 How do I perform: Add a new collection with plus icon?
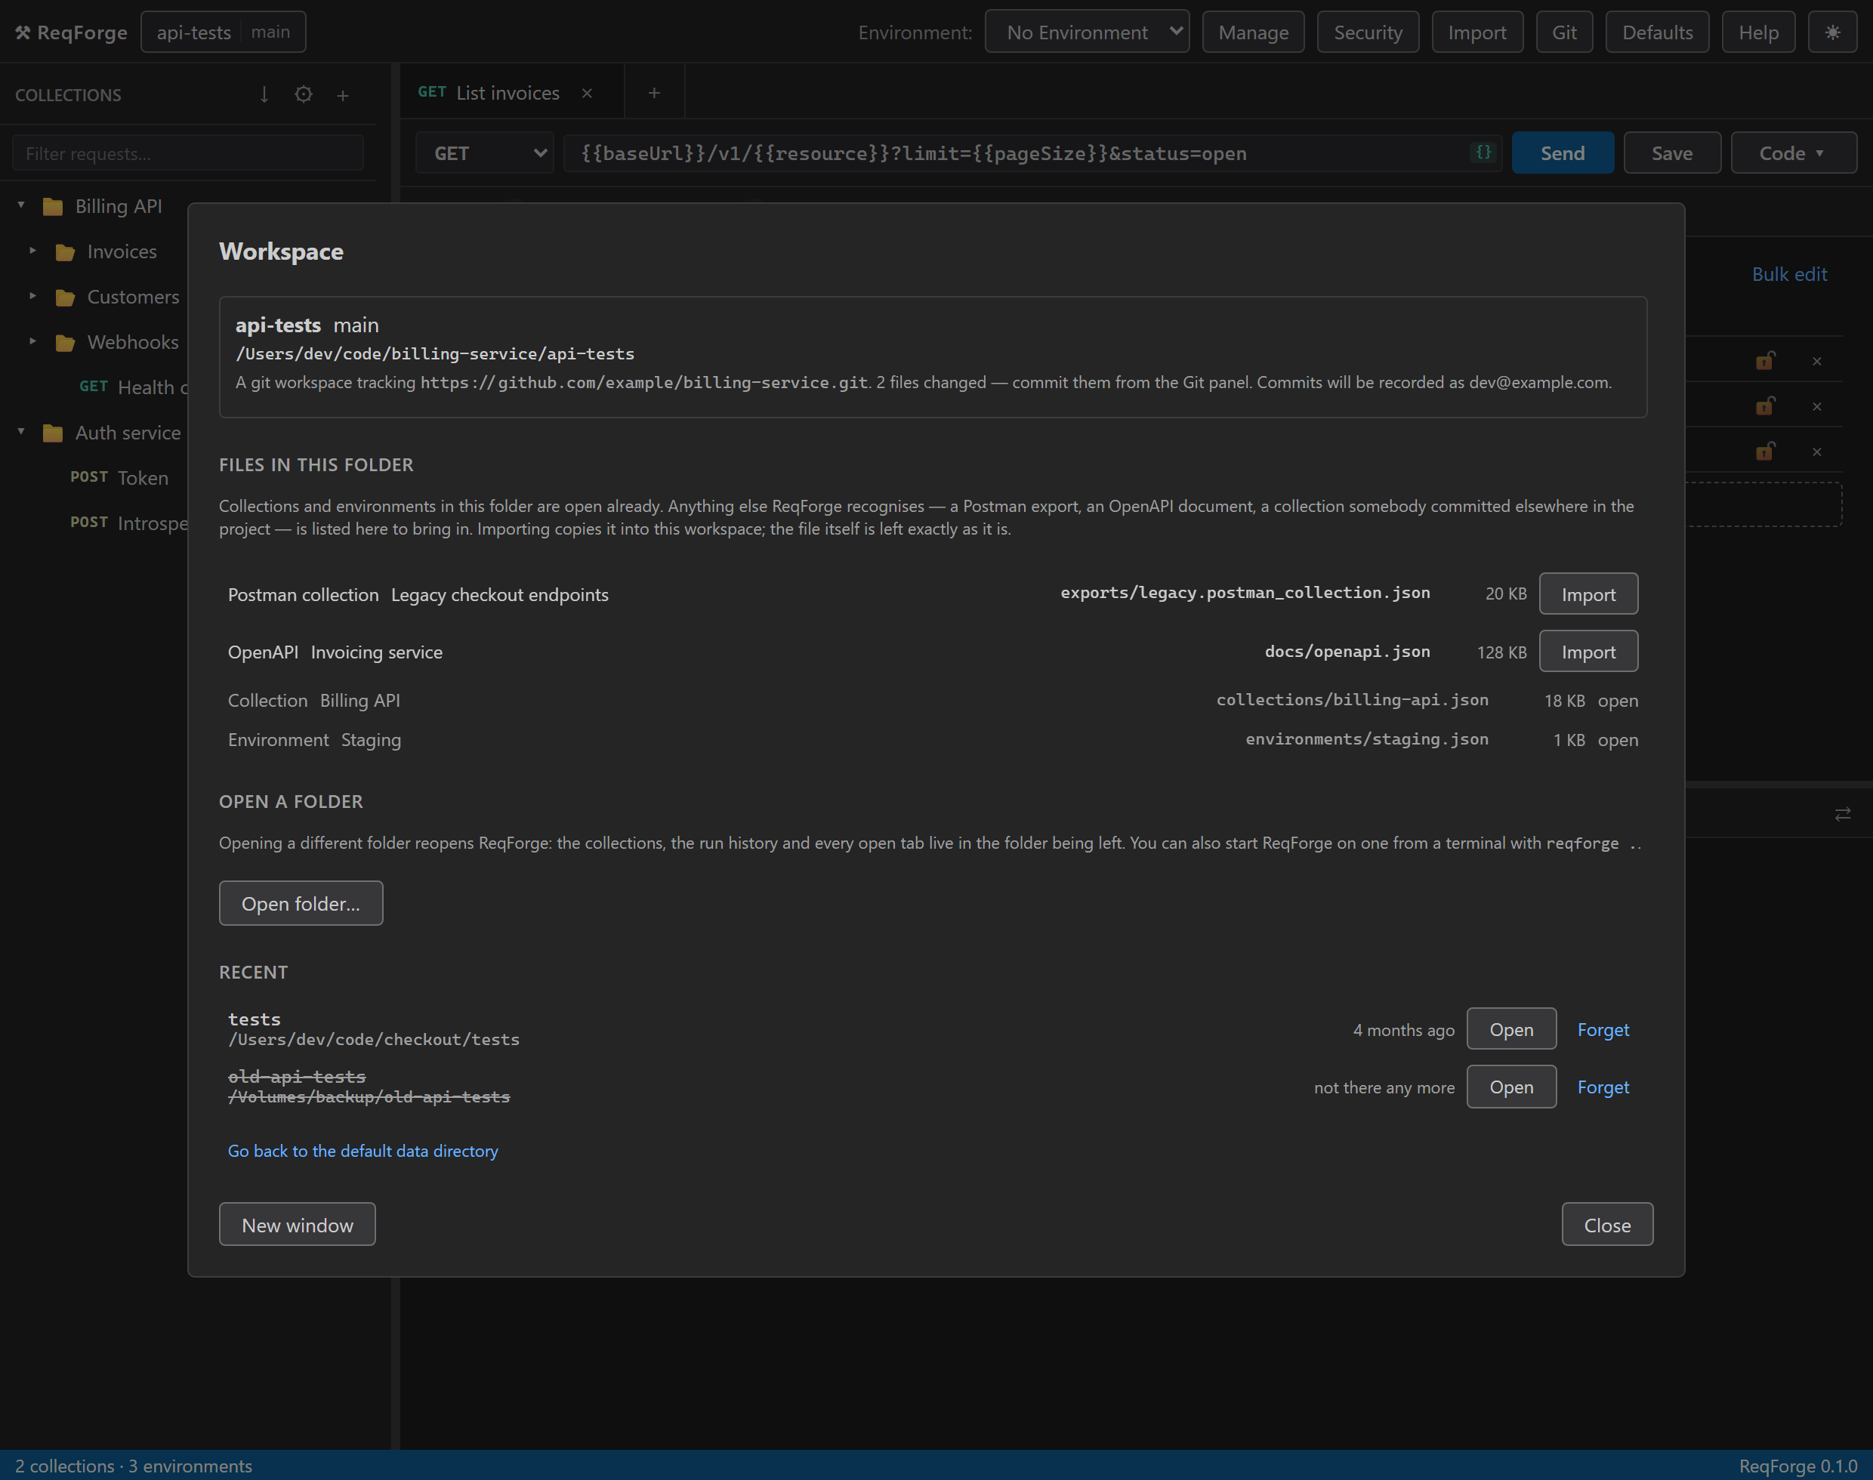(x=342, y=95)
